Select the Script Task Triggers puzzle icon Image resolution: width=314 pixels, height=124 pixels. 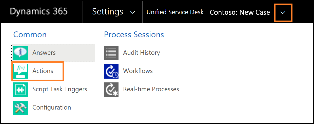pos(21,89)
